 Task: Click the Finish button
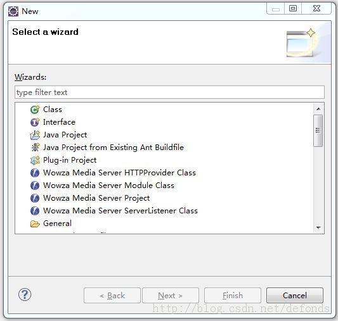[x=233, y=296]
